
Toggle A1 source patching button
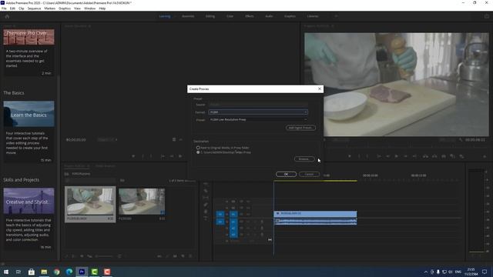220,222
